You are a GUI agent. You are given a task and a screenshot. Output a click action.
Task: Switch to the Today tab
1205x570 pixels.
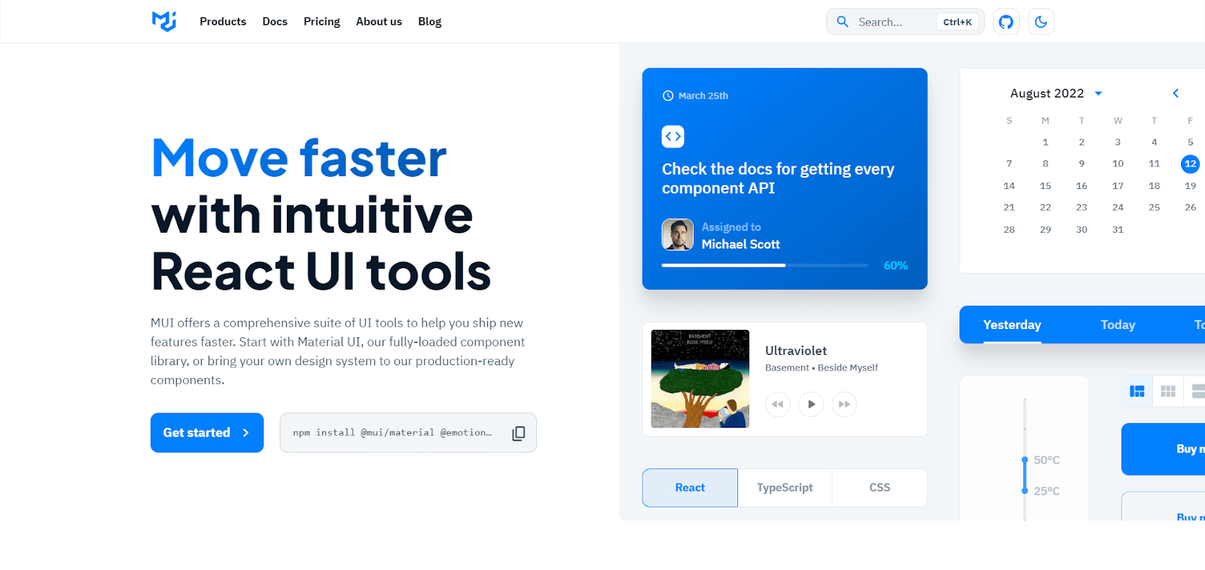click(1118, 325)
